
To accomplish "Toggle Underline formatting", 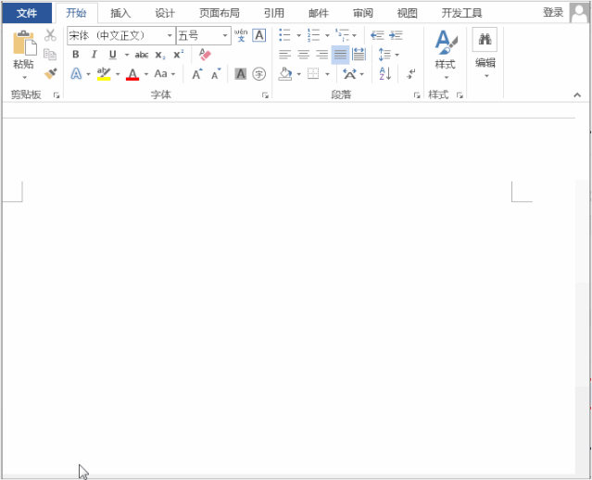I will coord(112,55).
